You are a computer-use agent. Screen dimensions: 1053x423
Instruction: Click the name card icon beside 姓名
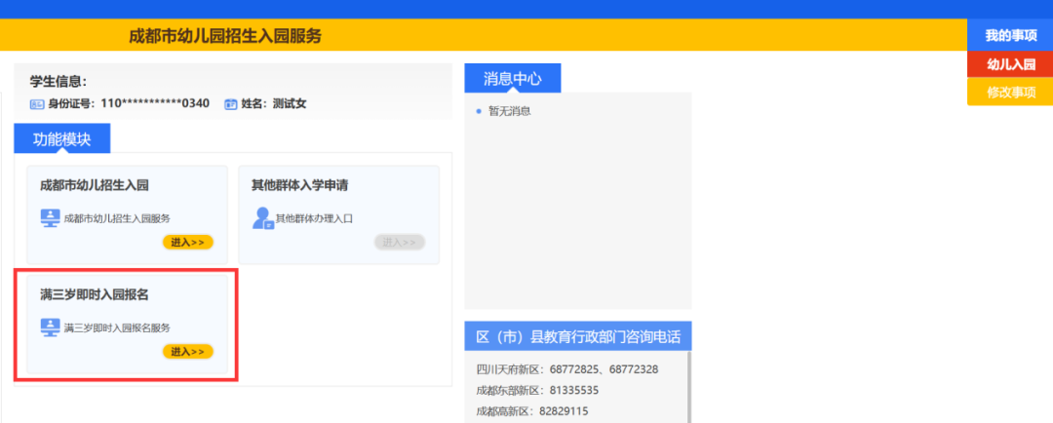[x=231, y=103]
